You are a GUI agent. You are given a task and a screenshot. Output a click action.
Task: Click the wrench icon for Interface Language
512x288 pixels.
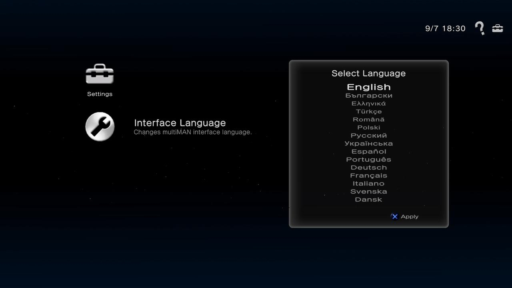[x=100, y=127]
